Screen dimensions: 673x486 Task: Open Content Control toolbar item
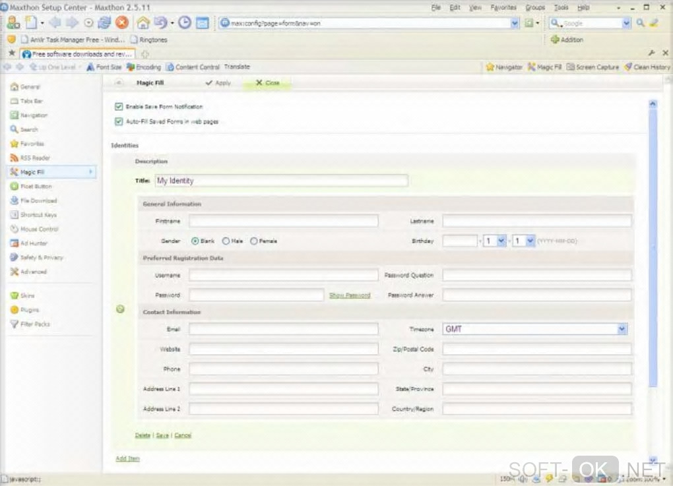coord(192,67)
